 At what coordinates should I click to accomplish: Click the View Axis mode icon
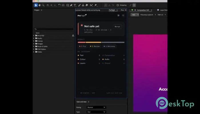[113, 5]
